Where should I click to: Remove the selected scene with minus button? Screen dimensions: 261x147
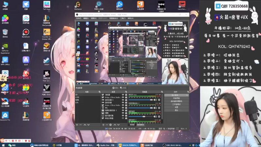[x=81, y=125]
